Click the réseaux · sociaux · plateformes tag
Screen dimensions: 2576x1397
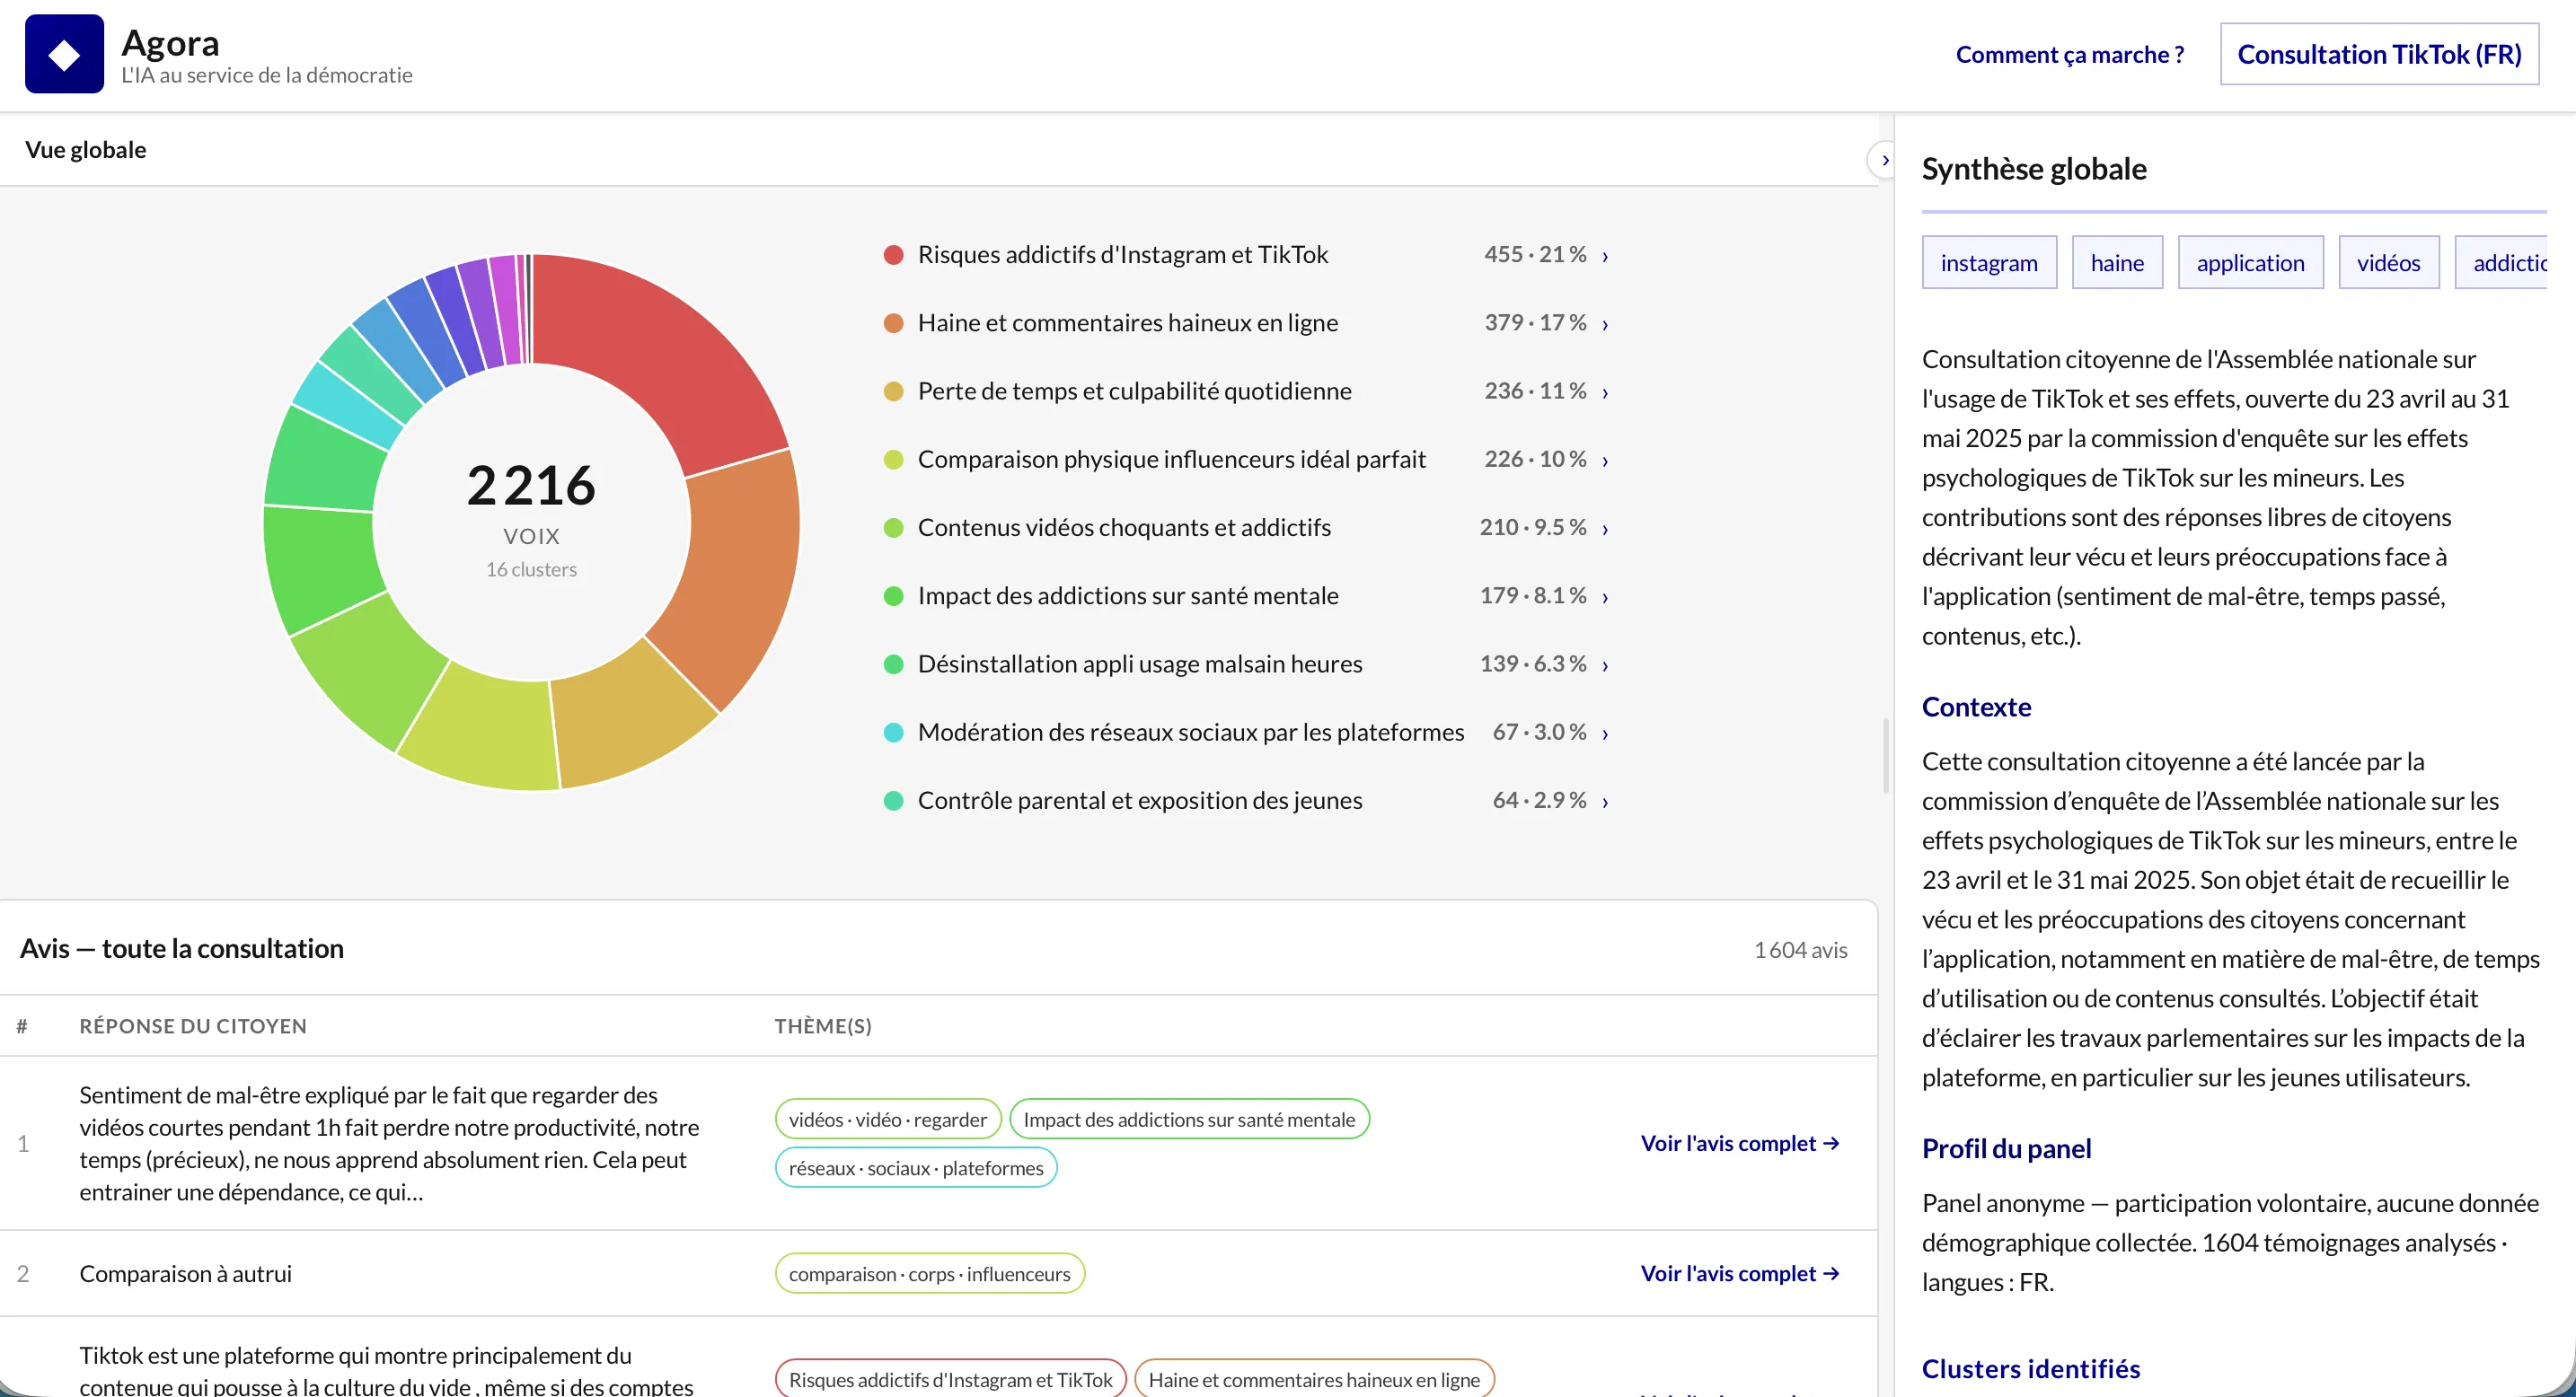pyautogui.click(x=916, y=1168)
